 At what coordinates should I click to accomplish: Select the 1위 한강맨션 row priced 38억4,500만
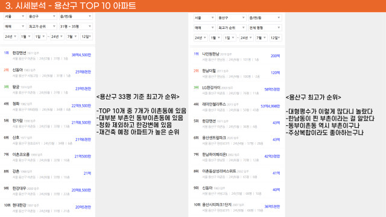coord(48,55)
